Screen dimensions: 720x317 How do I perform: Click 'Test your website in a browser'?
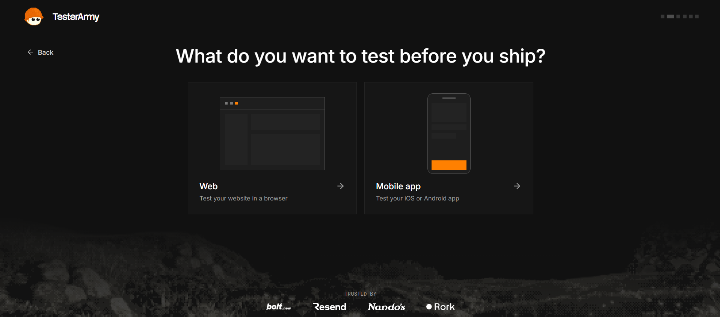(243, 198)
